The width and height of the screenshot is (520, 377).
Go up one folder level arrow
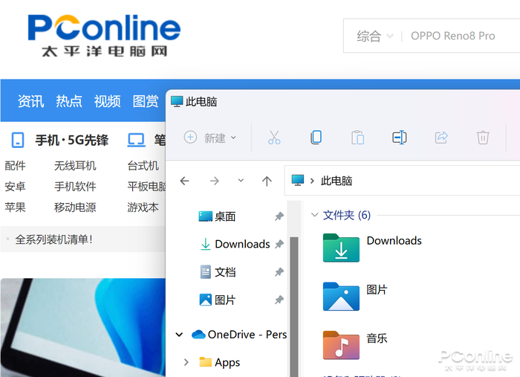pyautogui.click(x=267, y=181)
